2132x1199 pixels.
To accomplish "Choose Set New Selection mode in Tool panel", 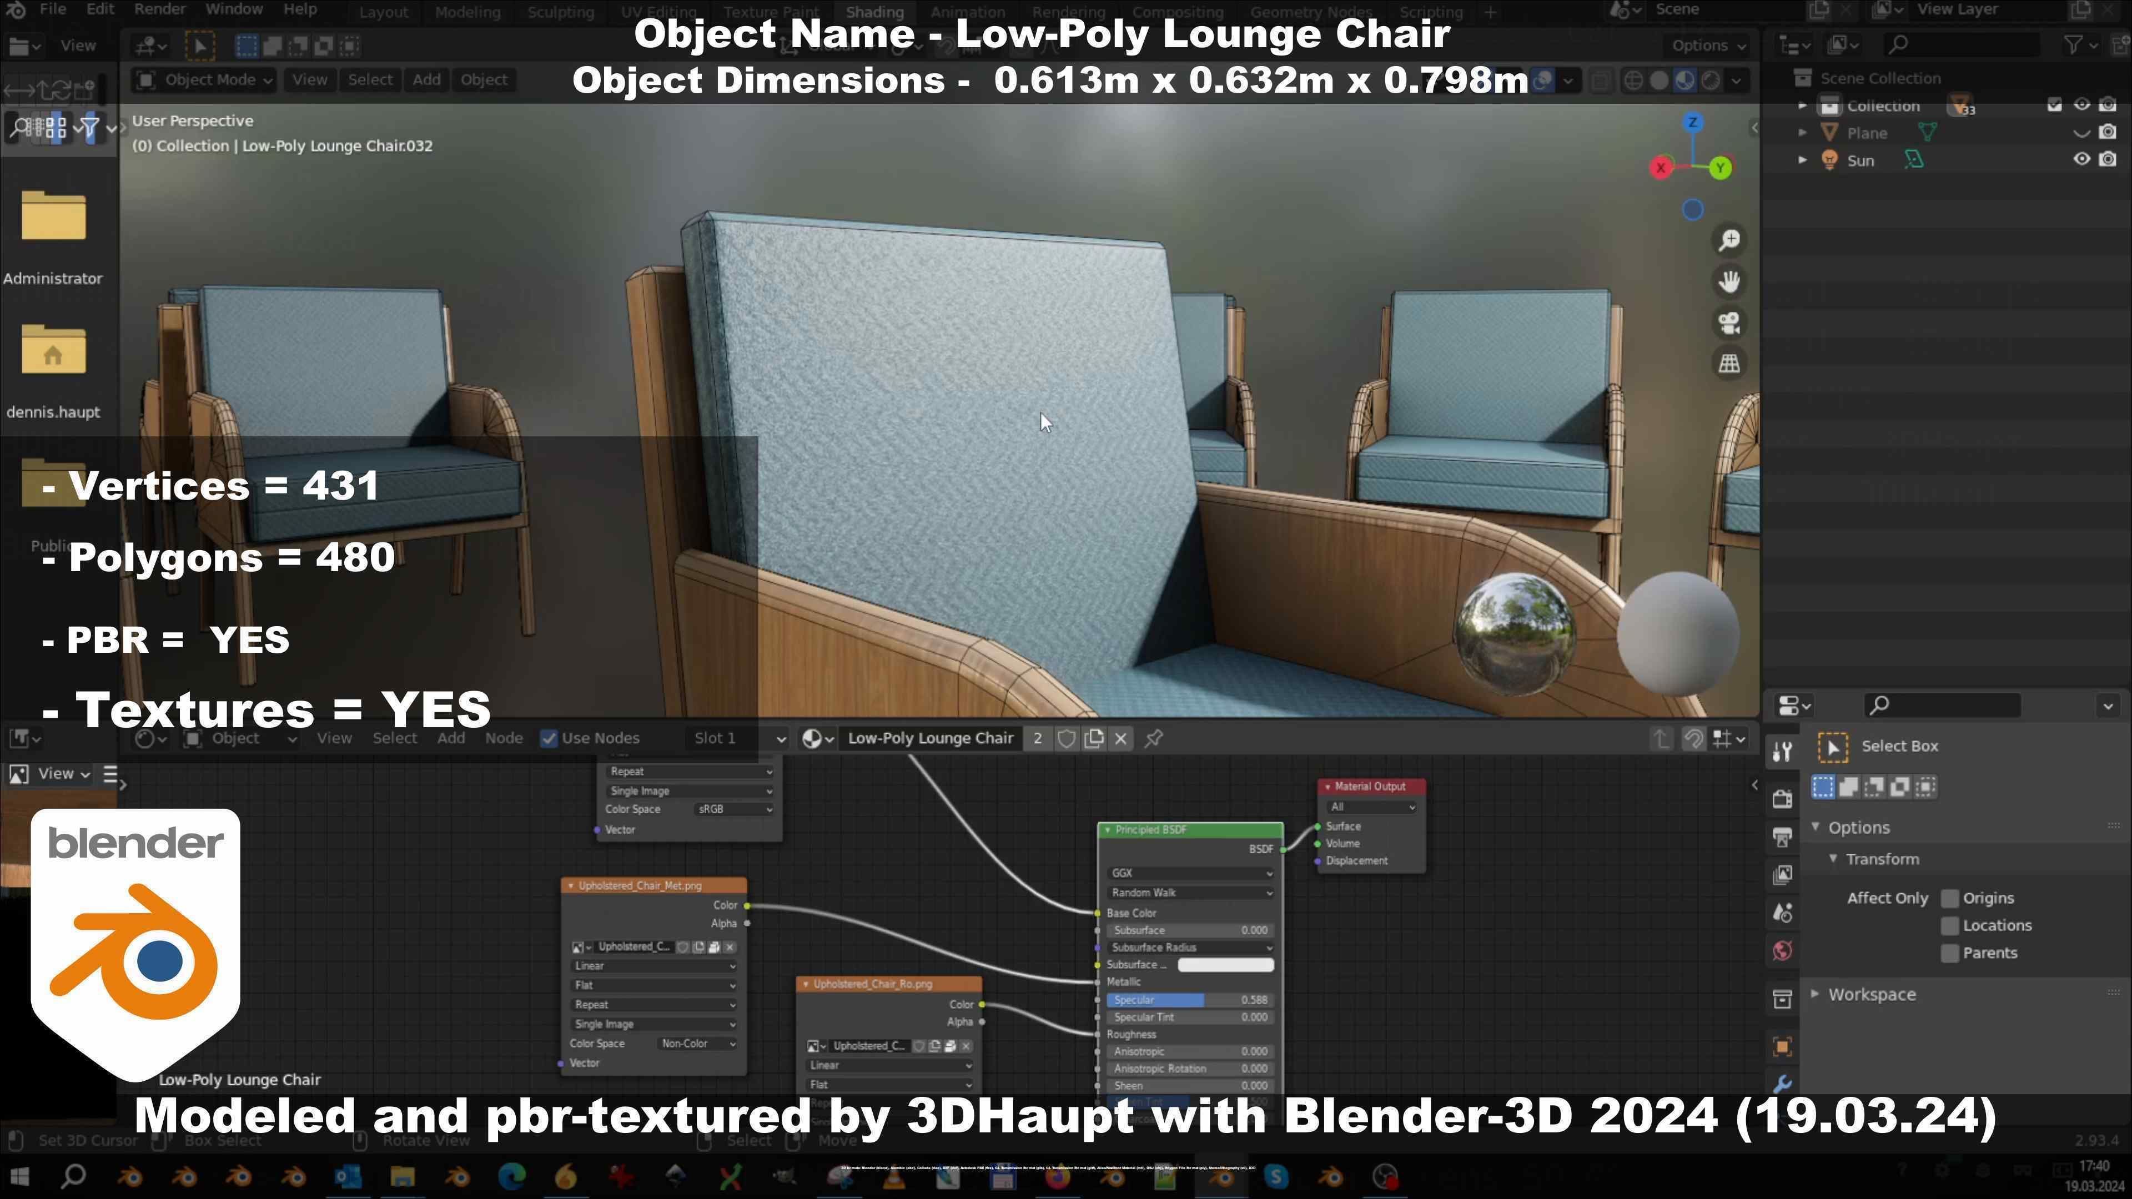I will click(x=1822, y=787).
